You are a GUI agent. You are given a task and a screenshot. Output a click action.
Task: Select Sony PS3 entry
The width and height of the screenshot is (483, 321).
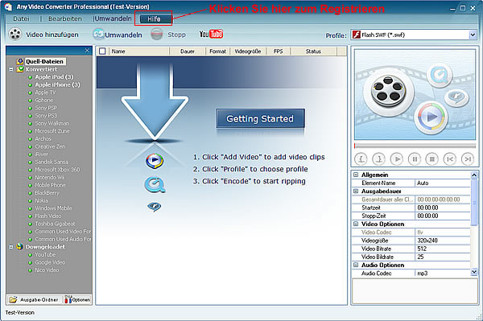pos(46,115)
